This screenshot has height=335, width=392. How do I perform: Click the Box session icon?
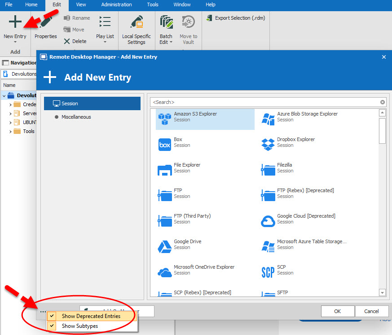tap(165, 144)
